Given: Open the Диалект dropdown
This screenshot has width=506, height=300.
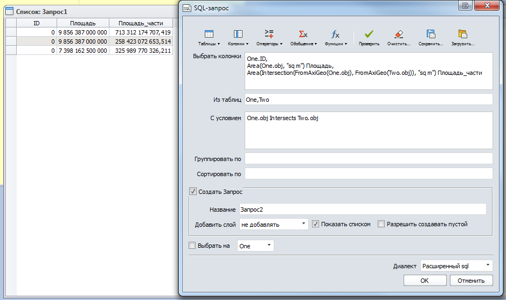Looking at the screenshot, I should [456, 266].
